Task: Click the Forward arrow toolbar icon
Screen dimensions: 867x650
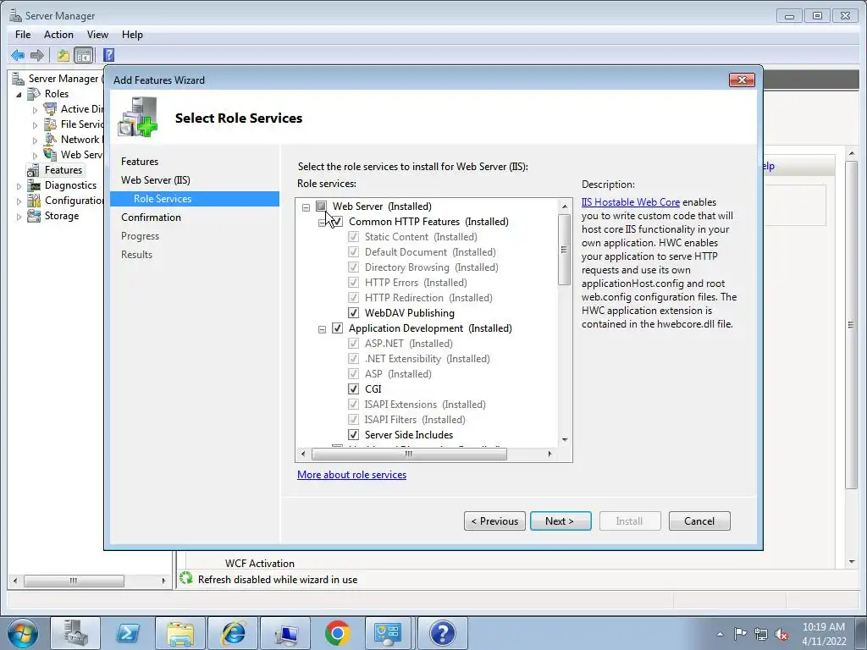Action: pyautogui.click(x=37, y=55)
